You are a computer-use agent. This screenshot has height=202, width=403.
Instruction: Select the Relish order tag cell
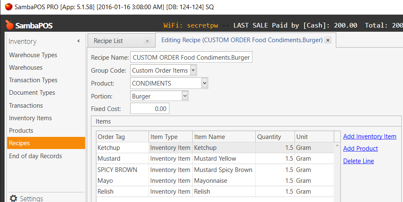point(123,192)
